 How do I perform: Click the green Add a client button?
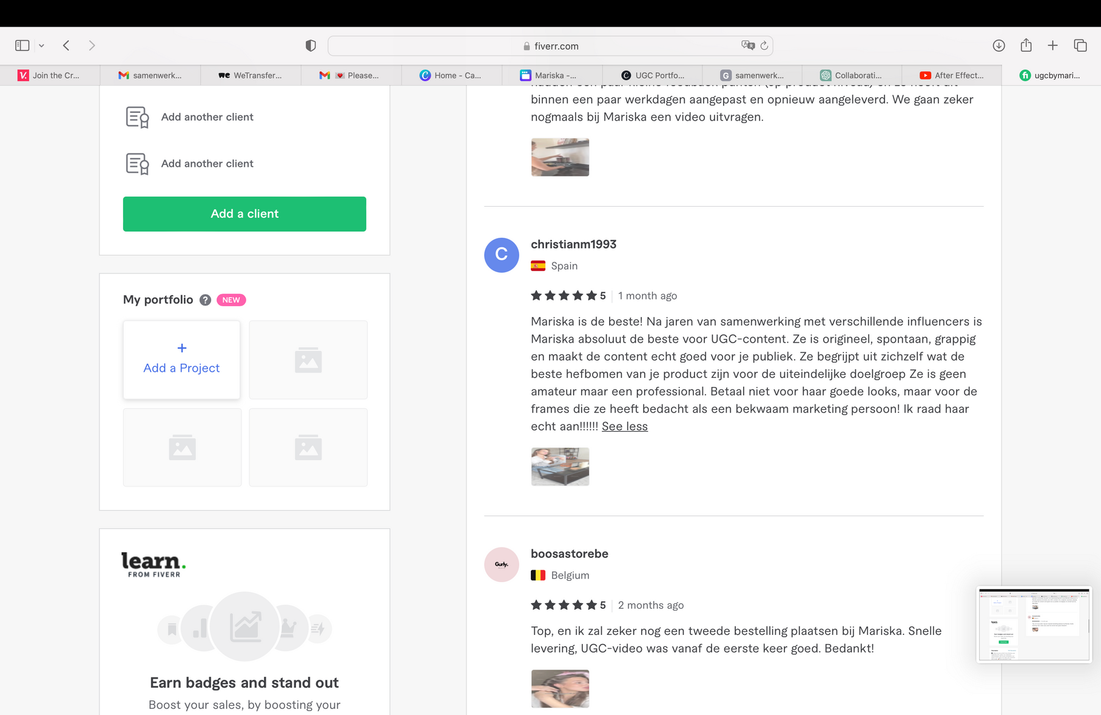click(x=244, y=213)
